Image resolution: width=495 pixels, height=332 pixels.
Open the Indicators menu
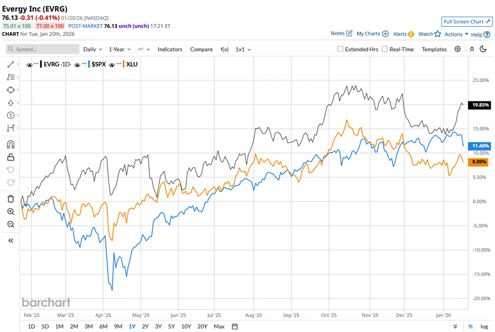(170, 49)
